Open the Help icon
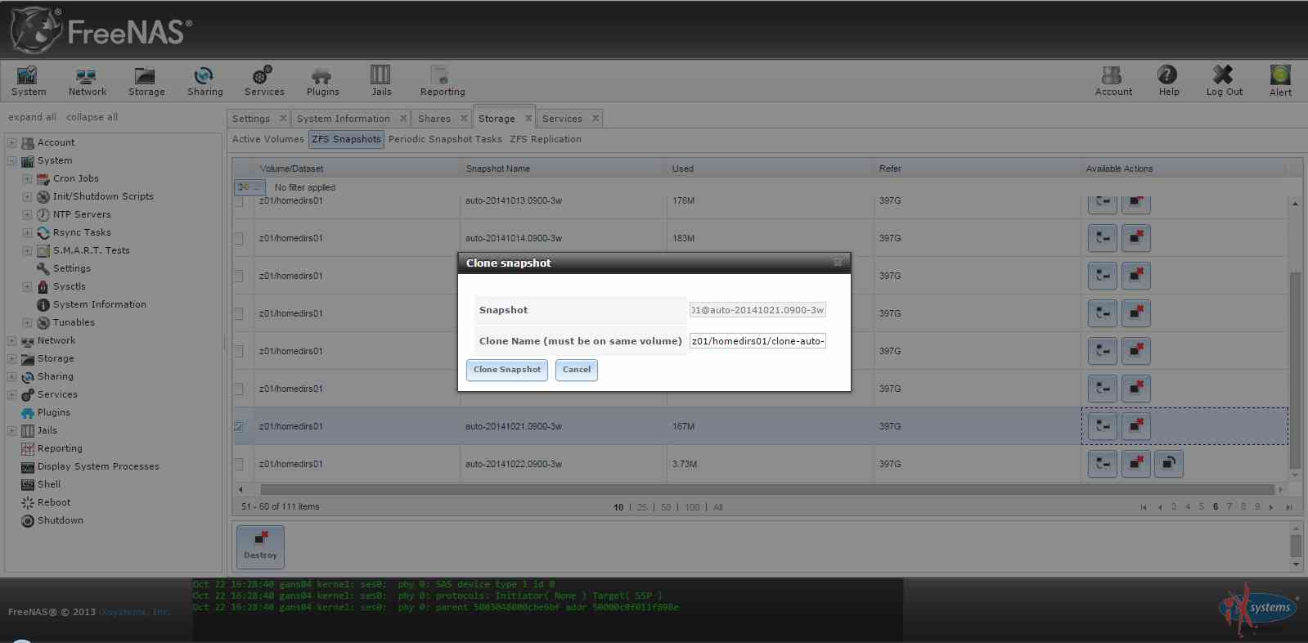Viewport: 1308px width, 643px height. [1168, 81]
